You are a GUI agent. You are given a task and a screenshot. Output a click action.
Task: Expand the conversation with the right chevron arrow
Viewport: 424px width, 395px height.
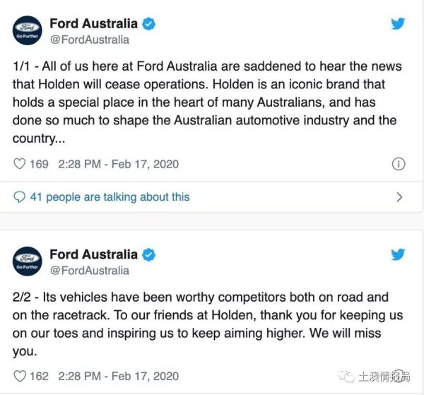pos(399,197)
